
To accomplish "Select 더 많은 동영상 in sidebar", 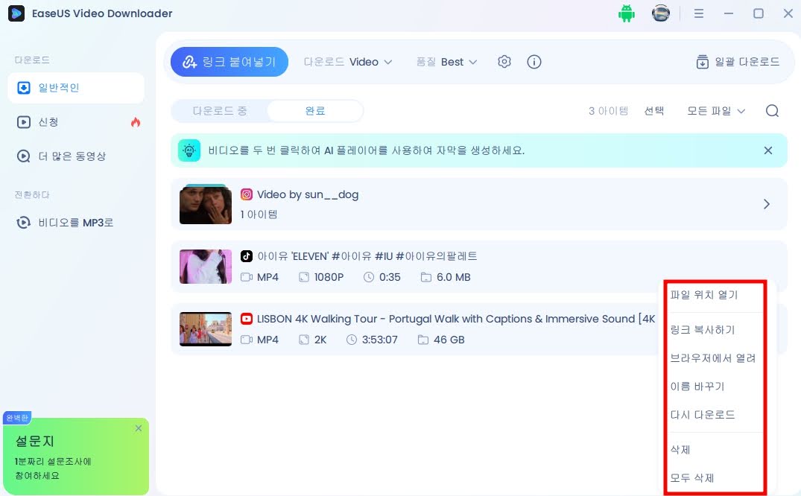I will click(76, 156).
